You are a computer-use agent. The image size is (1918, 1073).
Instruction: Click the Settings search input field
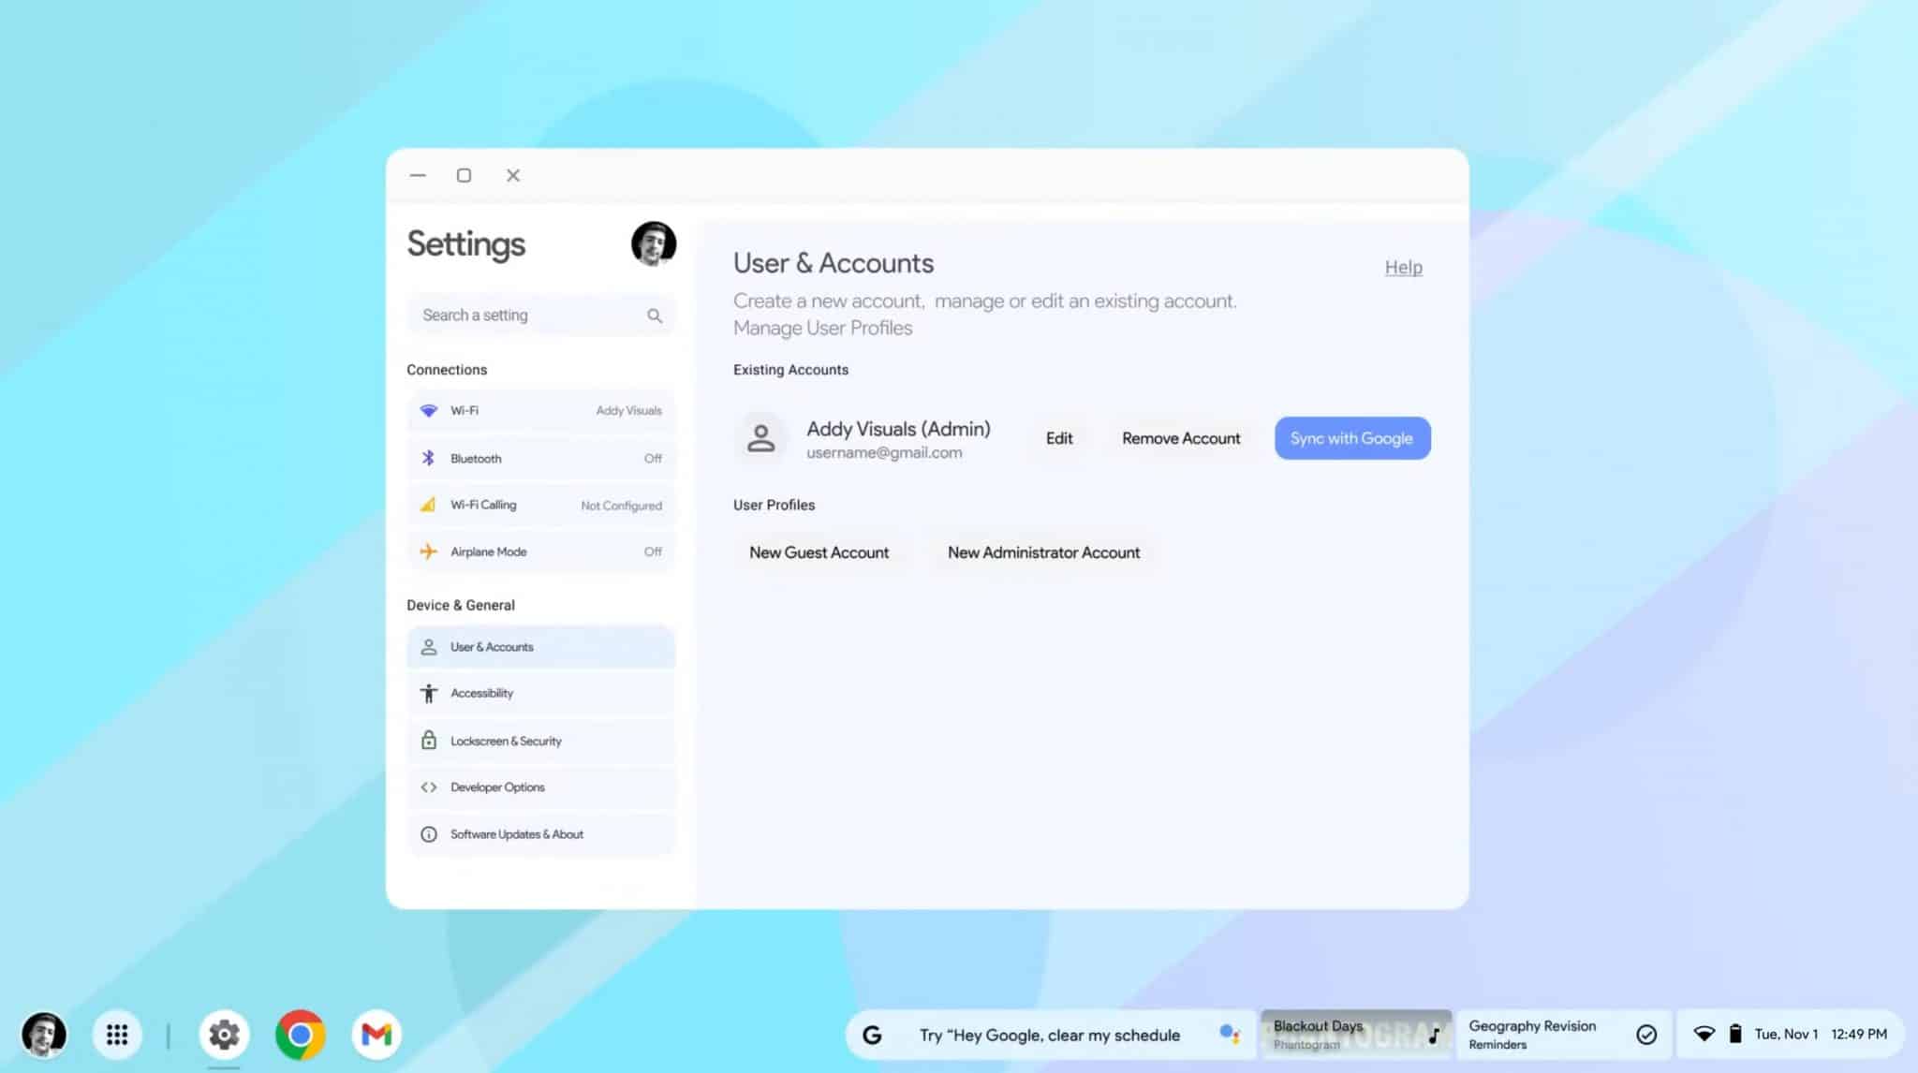[539, 315]
